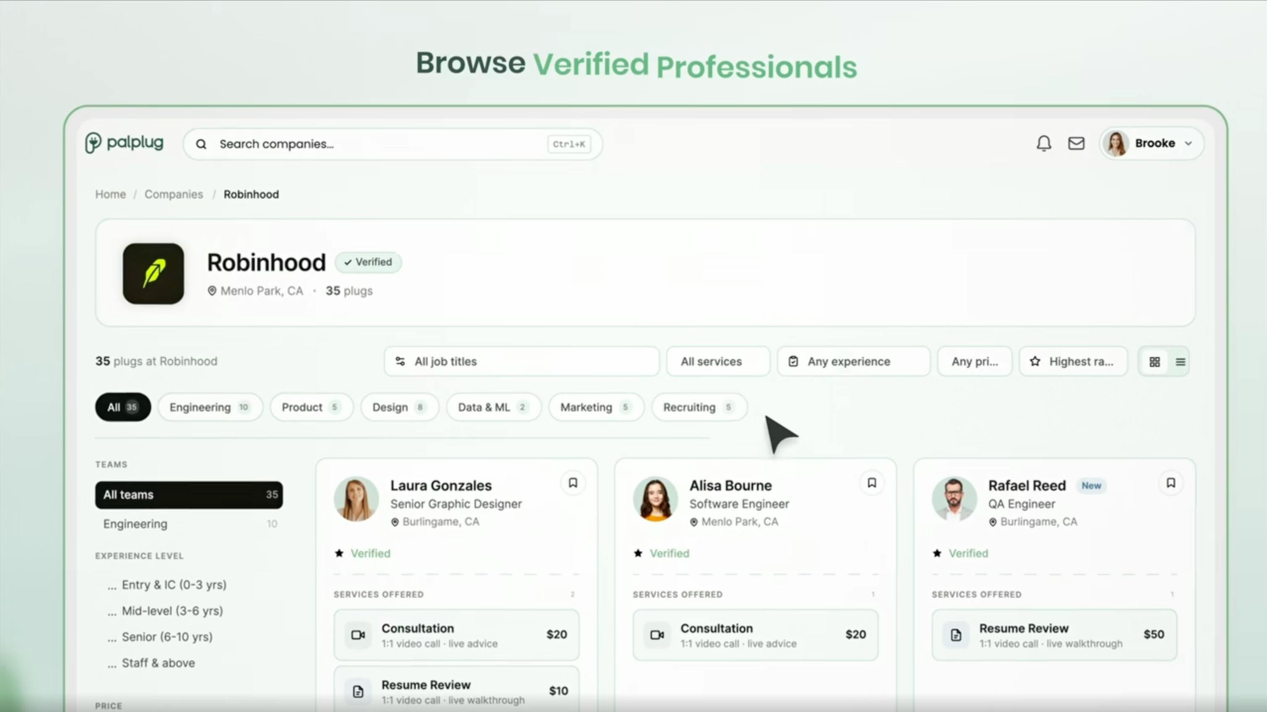Click 'Software Engineer' title text

(x=739, y=504)
